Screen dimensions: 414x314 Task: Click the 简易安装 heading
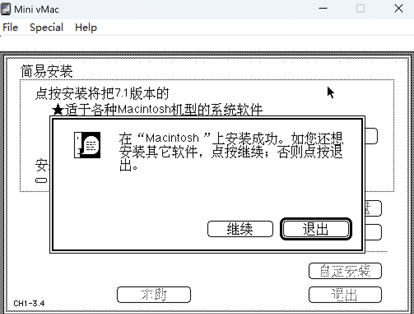(x=47, y=72)
